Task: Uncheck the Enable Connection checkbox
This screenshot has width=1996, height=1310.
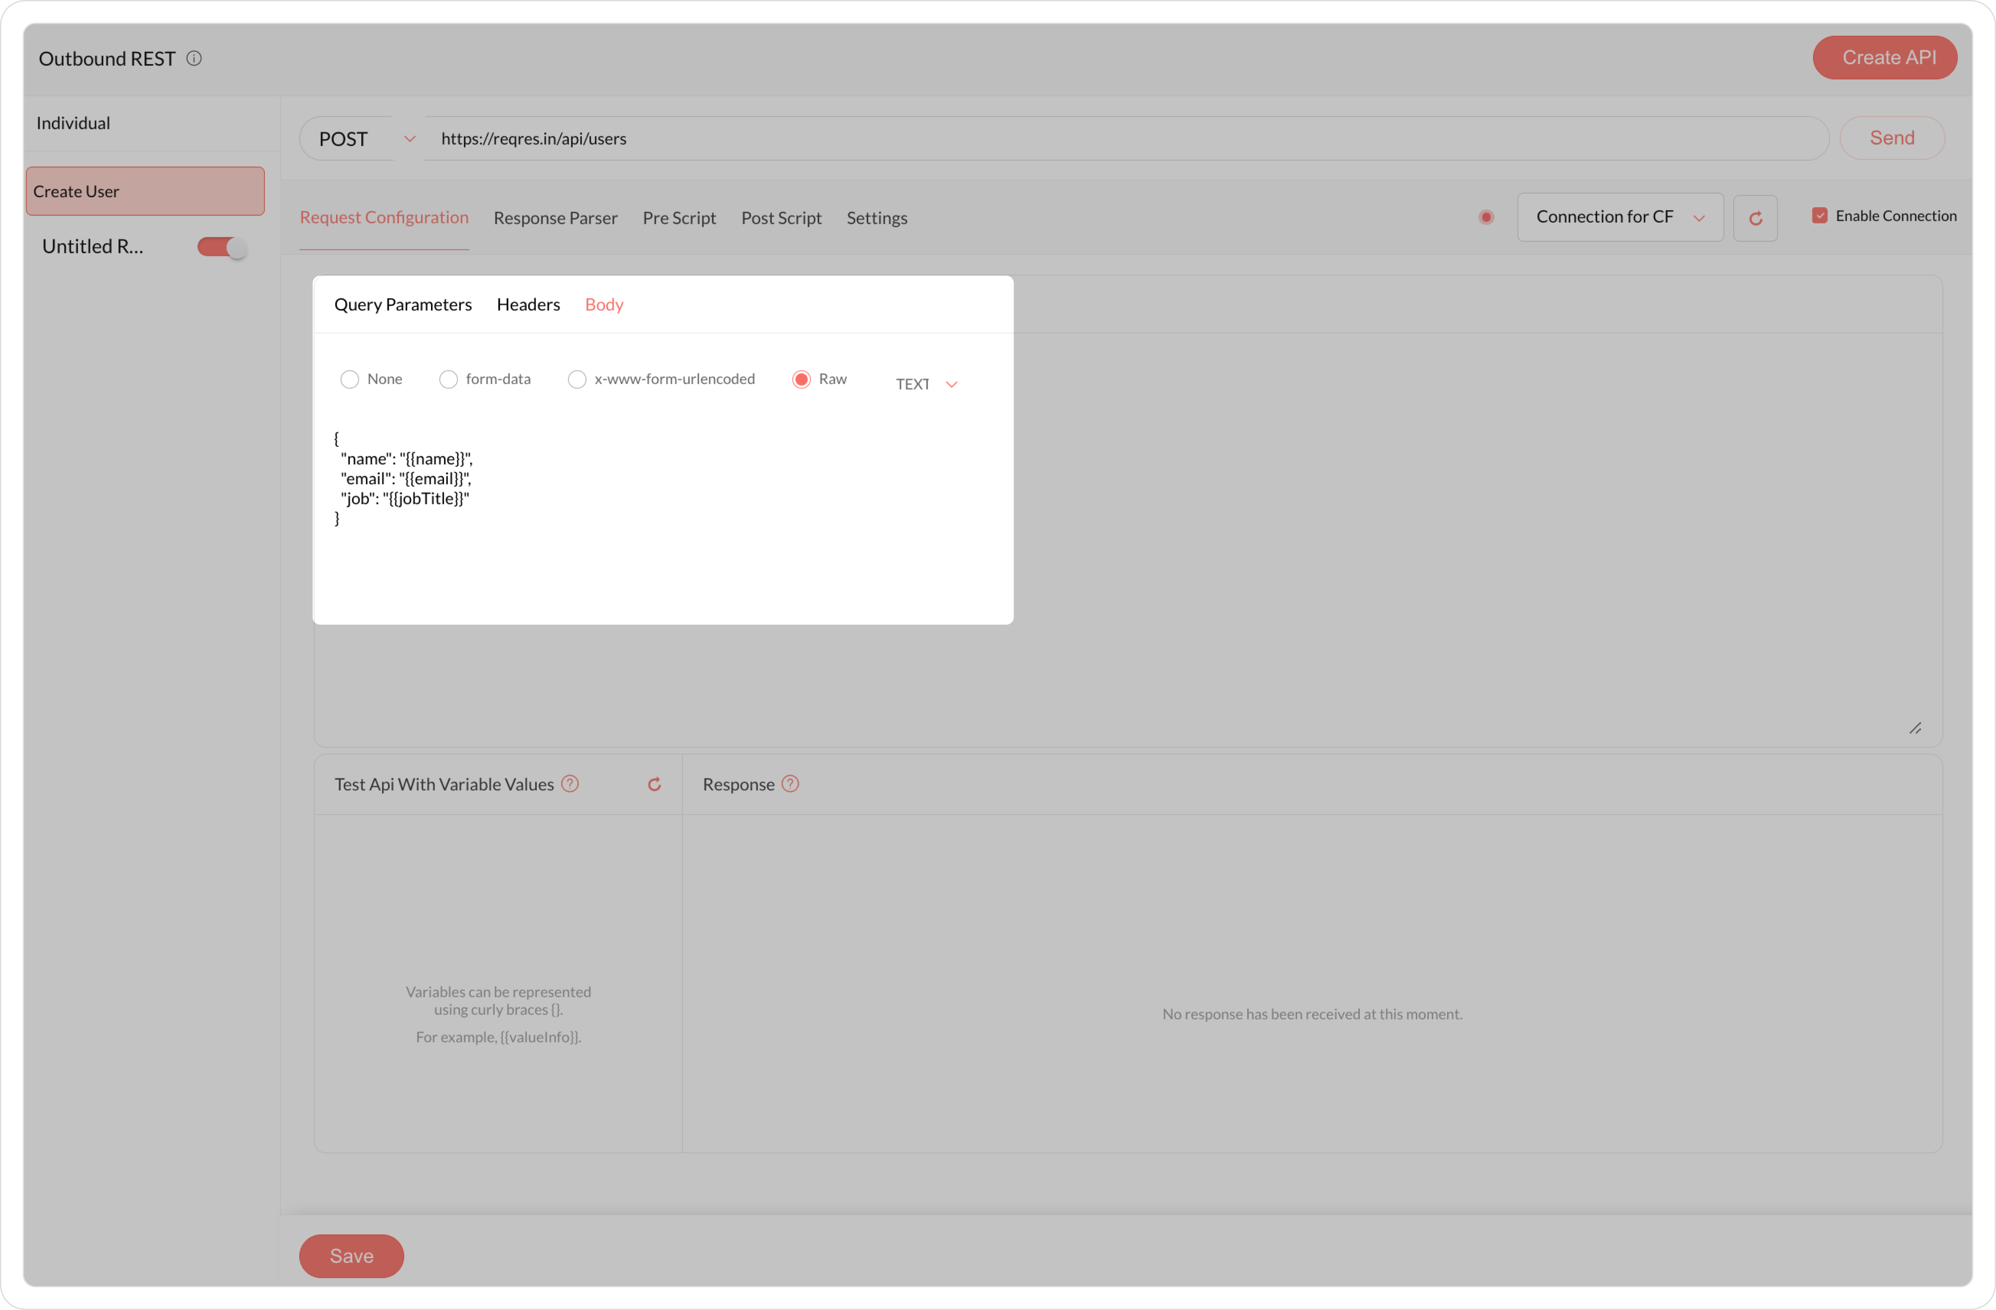Action: pos(1819,215)
